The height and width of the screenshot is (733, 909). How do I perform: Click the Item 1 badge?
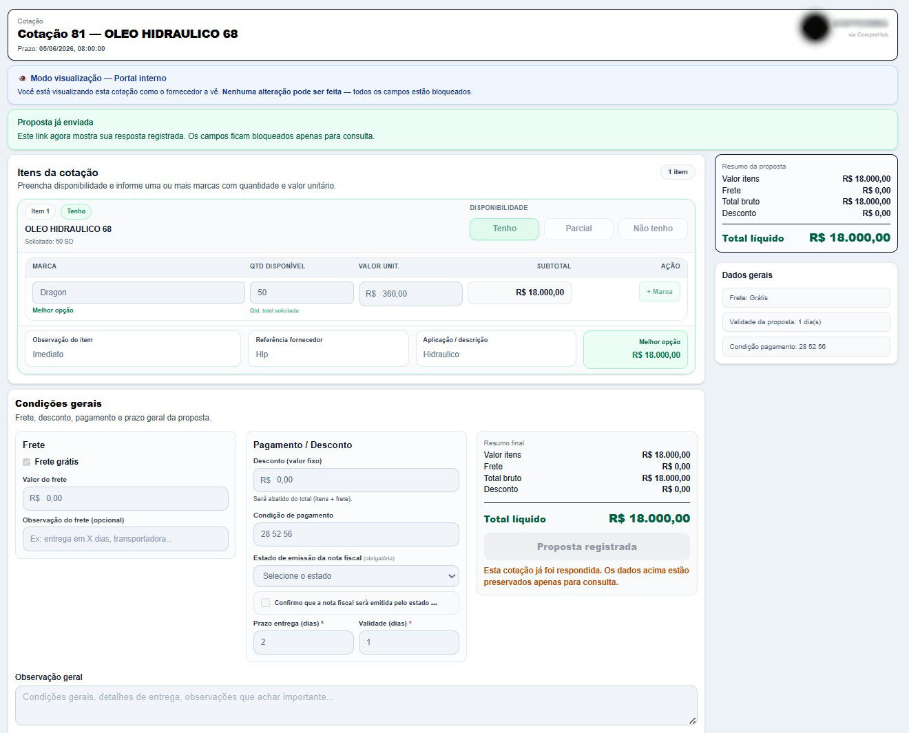click(x=41, y=211)
